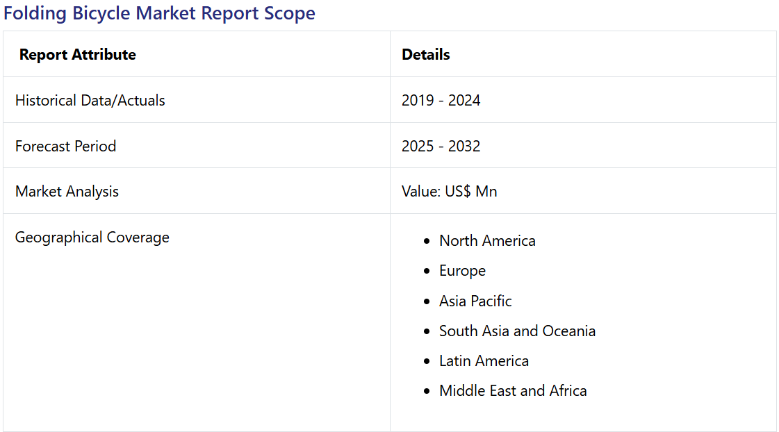Select the Report Attribute column header

coord(78,55)
